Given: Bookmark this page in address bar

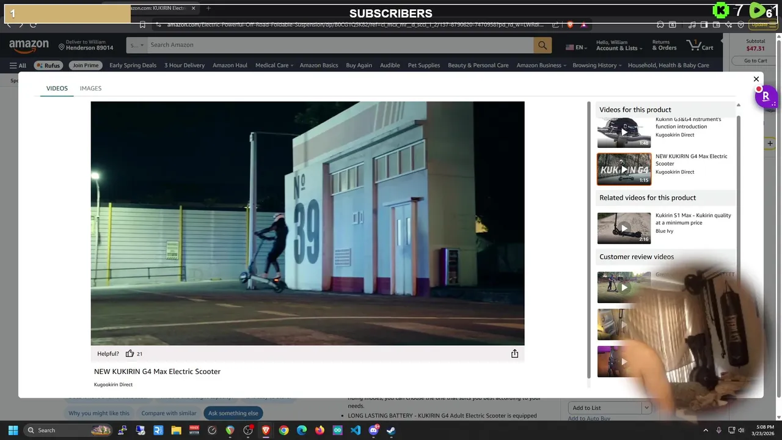Looking at the screenshot, I should [142, 24].
